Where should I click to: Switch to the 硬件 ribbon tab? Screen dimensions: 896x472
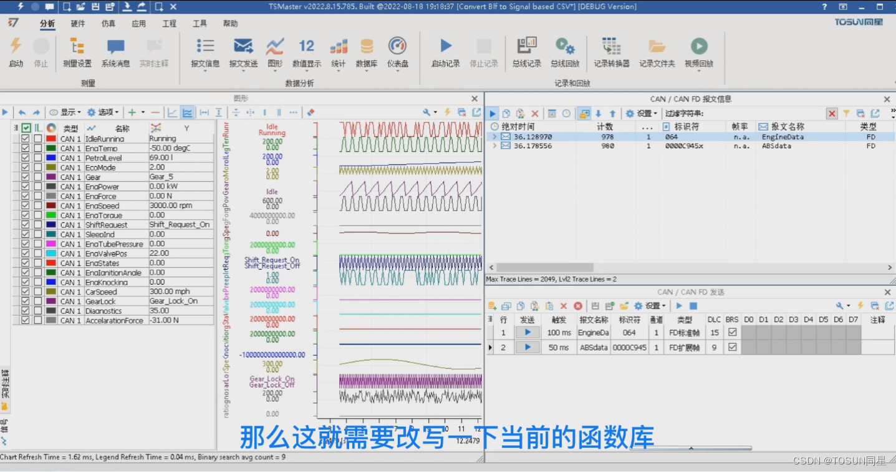coord(77,24)
